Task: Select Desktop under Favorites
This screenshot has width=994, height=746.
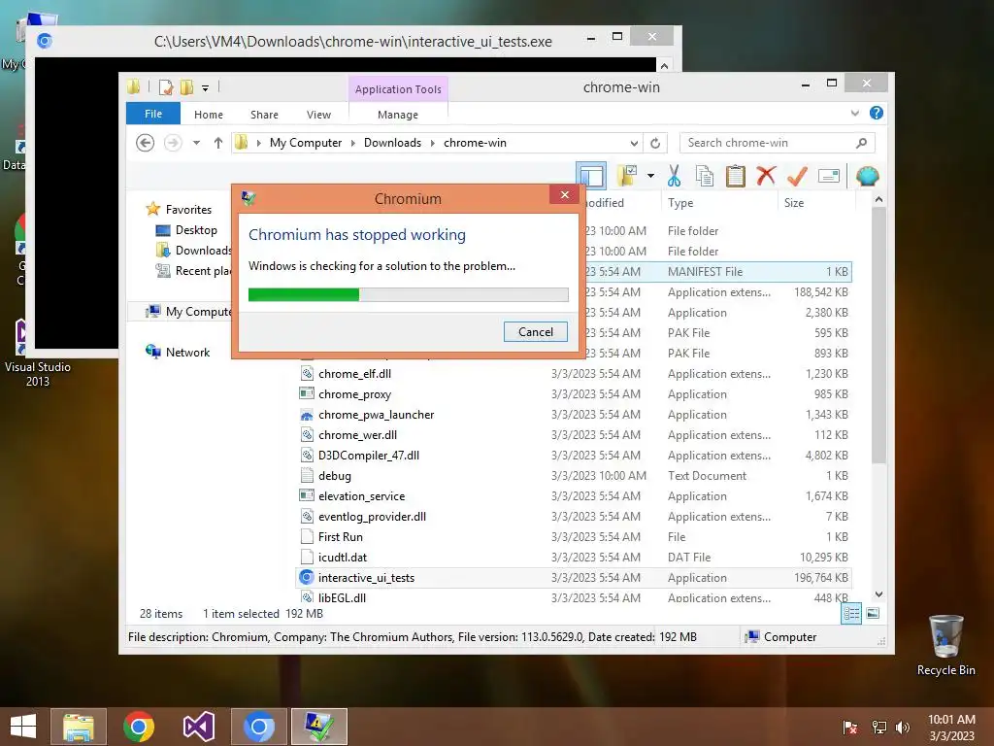Action: pyautogui.click(x=196, y=229)
